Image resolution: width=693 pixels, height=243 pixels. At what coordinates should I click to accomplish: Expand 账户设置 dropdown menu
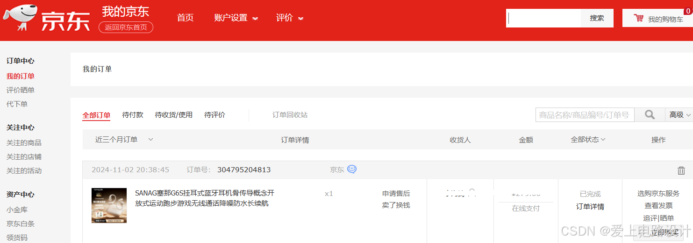pos(236,18)
